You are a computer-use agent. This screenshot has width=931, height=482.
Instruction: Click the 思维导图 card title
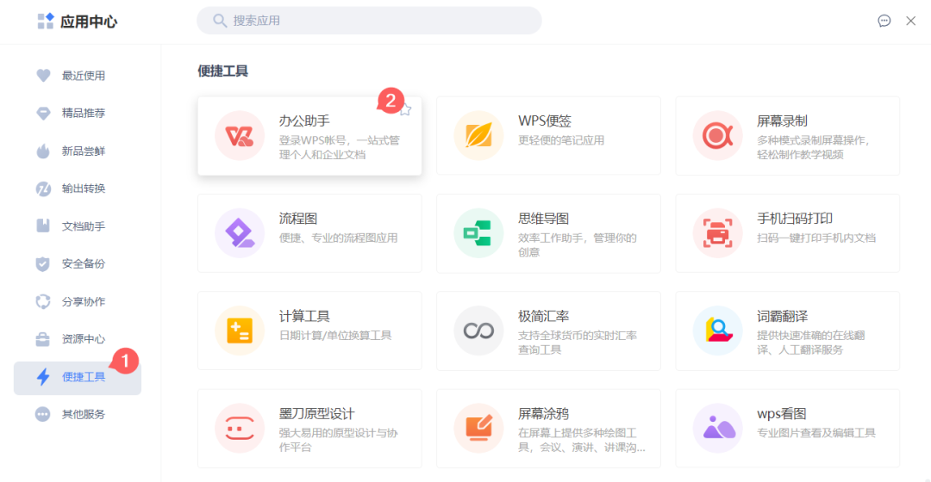click(x=543, y=219)
